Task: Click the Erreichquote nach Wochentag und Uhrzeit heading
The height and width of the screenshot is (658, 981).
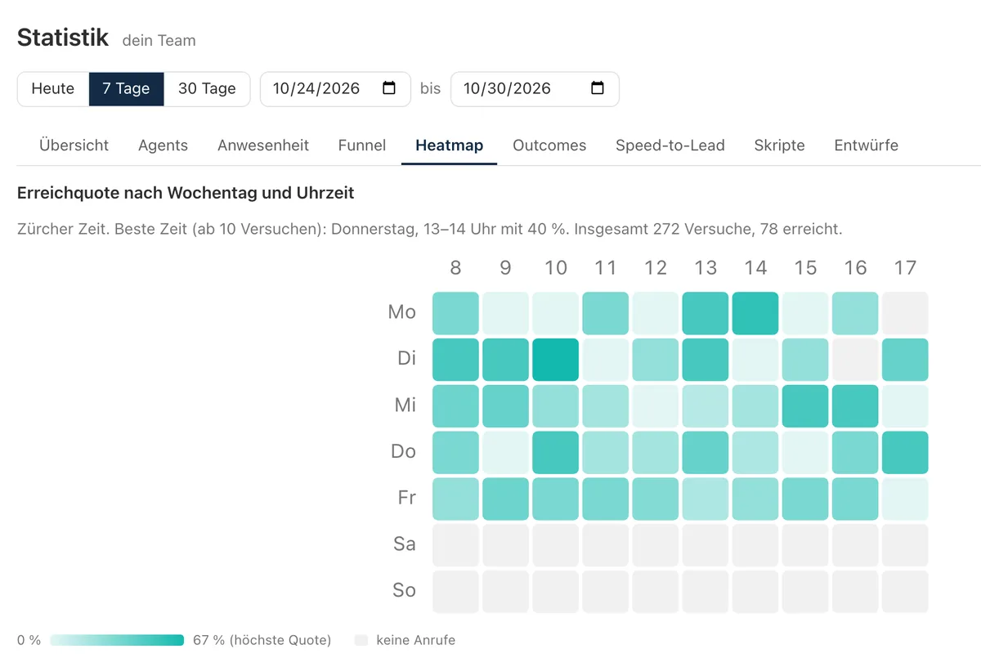Action: 186,194
